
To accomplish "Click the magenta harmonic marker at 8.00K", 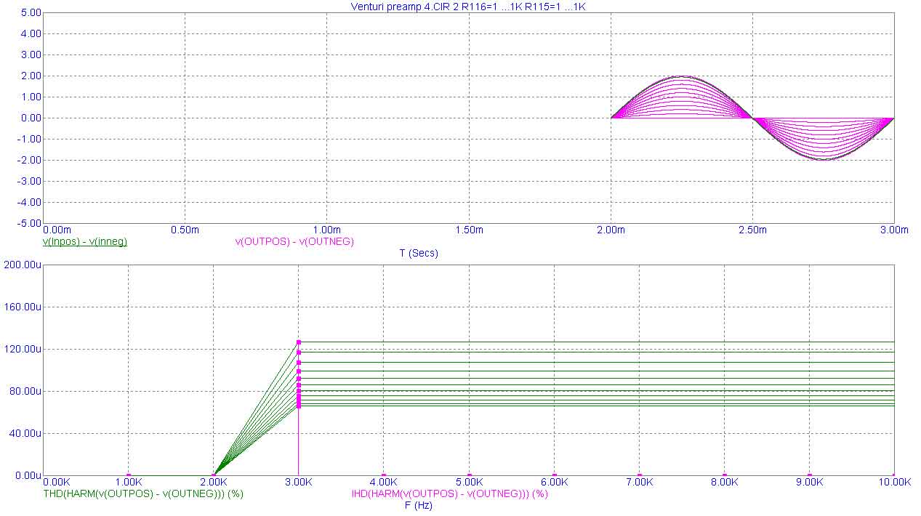I will coord(724,475).
